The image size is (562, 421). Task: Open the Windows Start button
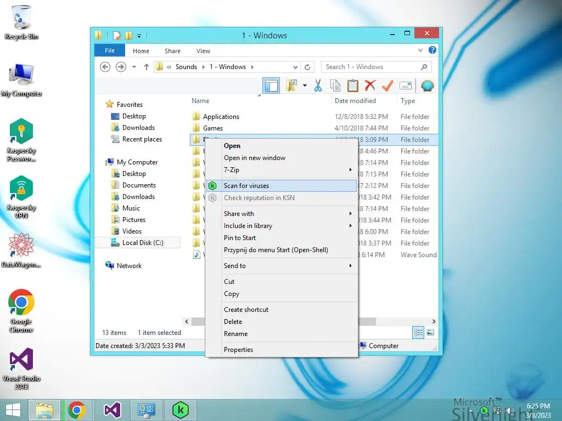[x=13, y=410]
